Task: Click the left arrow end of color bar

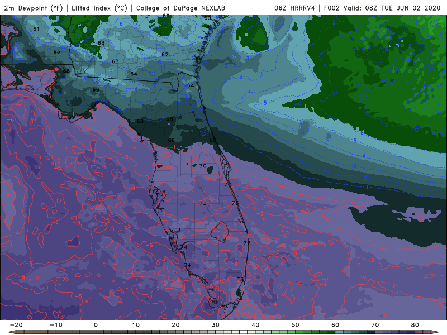Action: [x=11, y=332]
